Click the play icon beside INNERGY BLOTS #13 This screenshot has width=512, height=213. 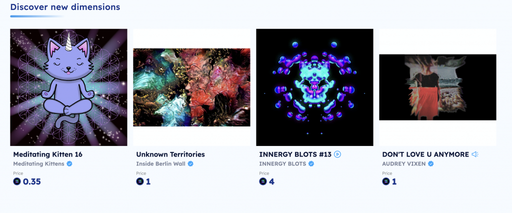pos(337,154)
